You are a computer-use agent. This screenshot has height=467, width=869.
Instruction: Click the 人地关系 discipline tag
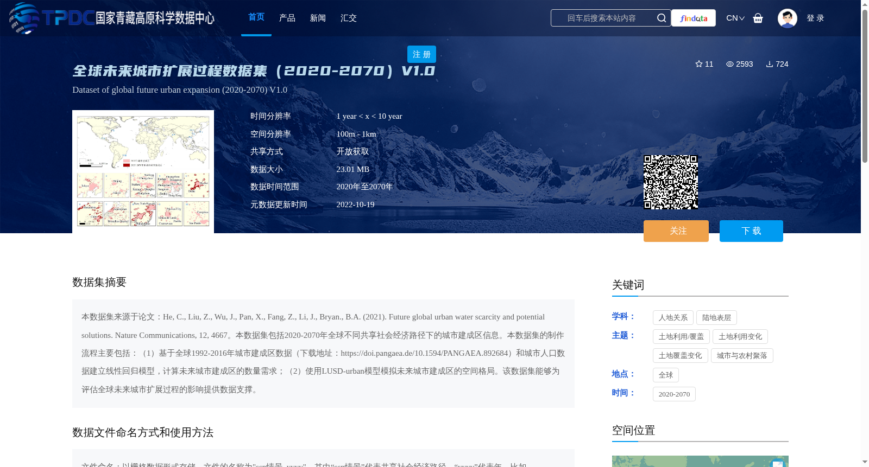tap(673, 318)
